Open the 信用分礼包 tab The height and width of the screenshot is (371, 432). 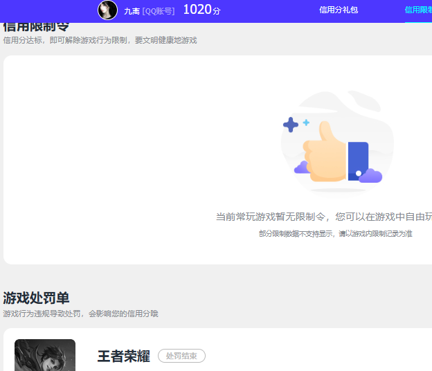(x=339, y=10)
